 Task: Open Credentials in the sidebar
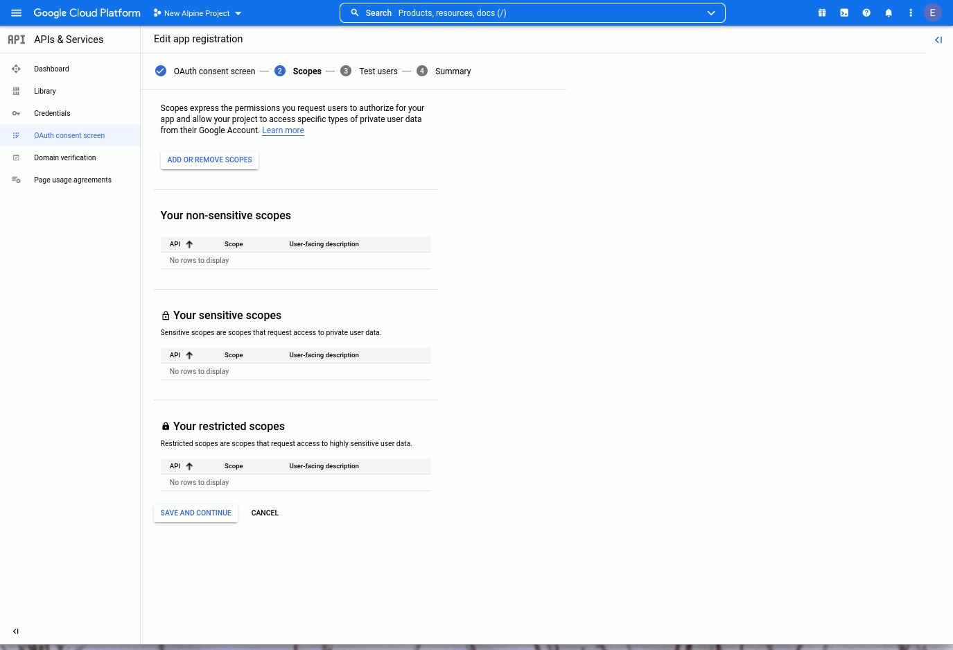(52, 113)
